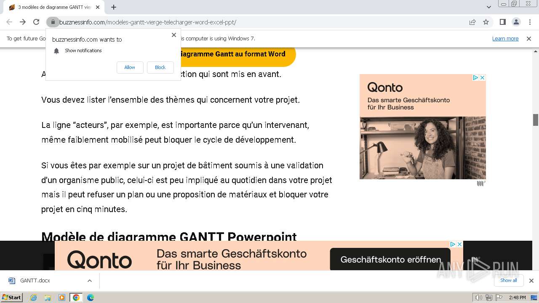The width and height of the screenshot is (539, 303).
Task: Expand the GANTT.docx download options arrow
Action: click(89, 281)
